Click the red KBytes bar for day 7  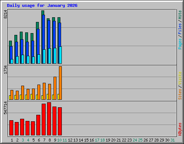coord(44,120)
